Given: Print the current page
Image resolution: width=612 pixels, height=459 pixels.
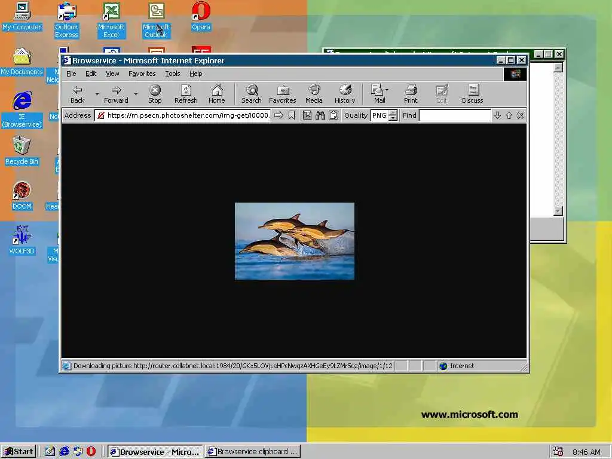Looking at the screenshot, I should 411,94.
